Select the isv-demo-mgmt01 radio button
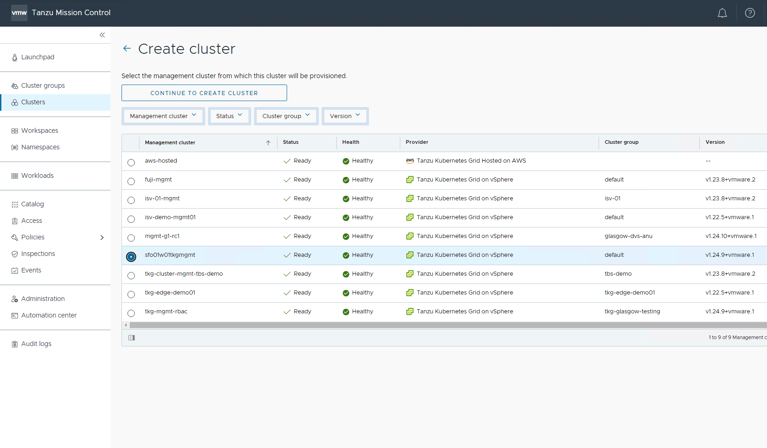 (131, 219)
